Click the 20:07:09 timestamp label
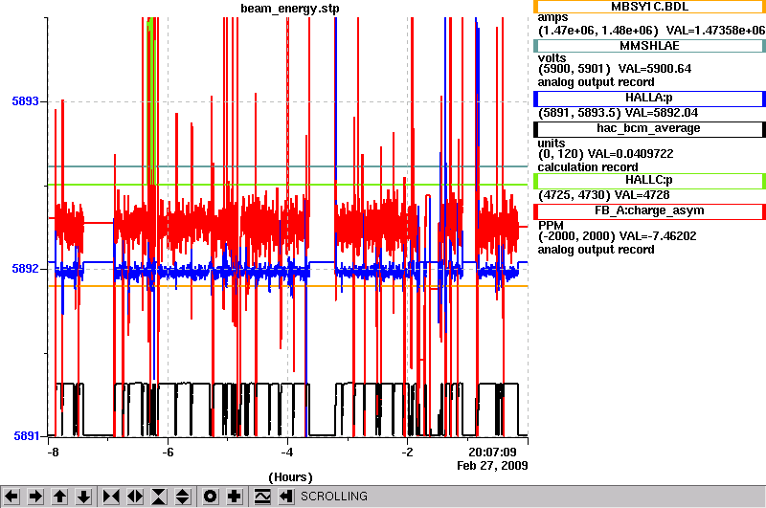766x508 pixels. pyautogui.click(x=492, y=453)
